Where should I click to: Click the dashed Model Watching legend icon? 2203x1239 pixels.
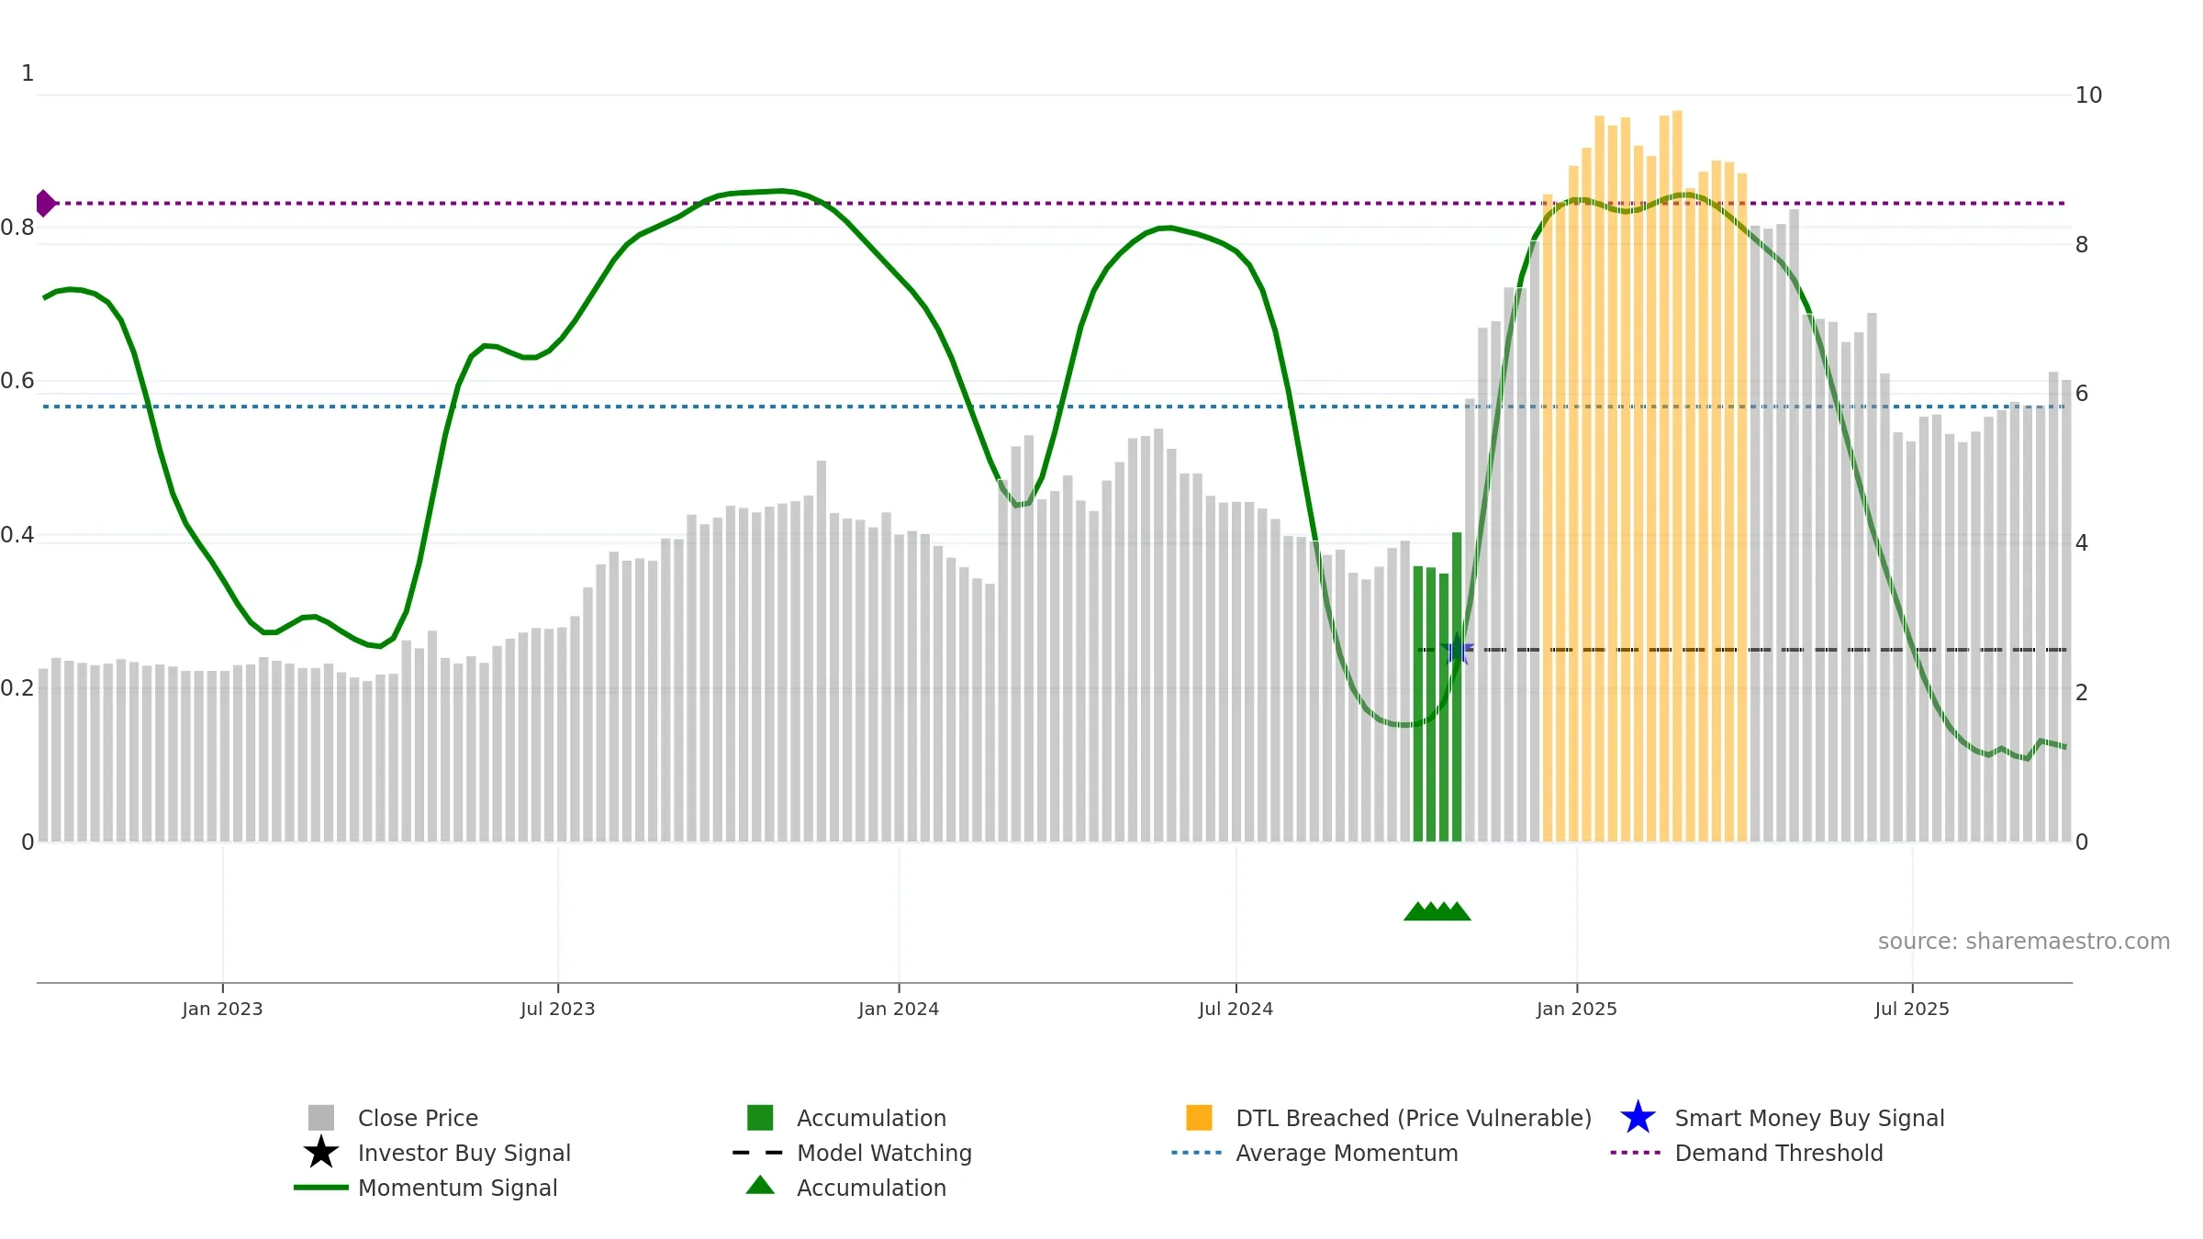[758, 1152]
